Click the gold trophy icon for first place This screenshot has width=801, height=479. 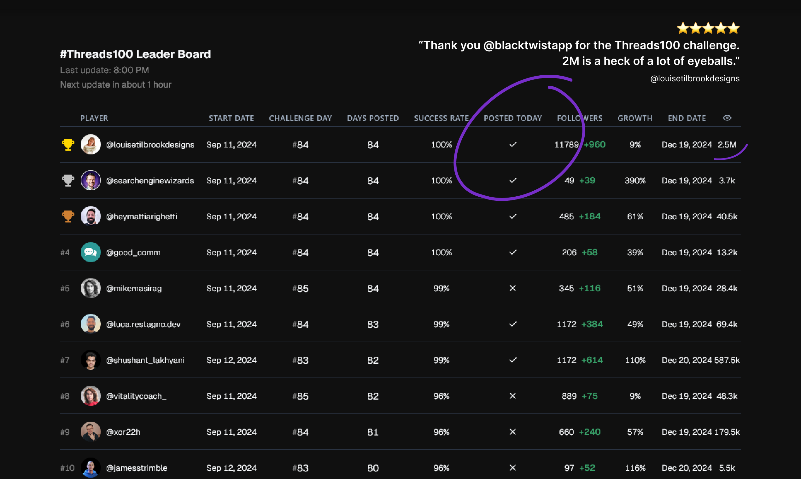[x=68, y=145]
